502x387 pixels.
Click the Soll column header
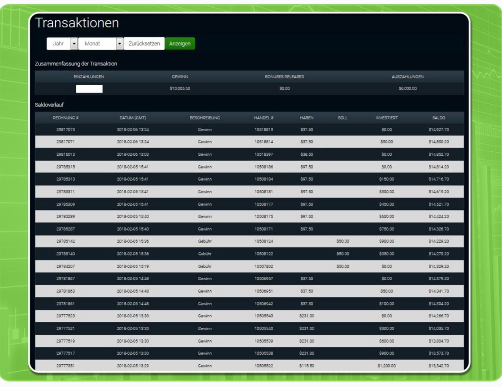point(342,118)
